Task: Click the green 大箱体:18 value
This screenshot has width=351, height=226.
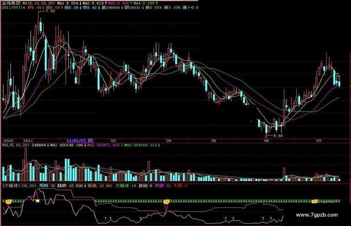Action: tap(125, 186)
